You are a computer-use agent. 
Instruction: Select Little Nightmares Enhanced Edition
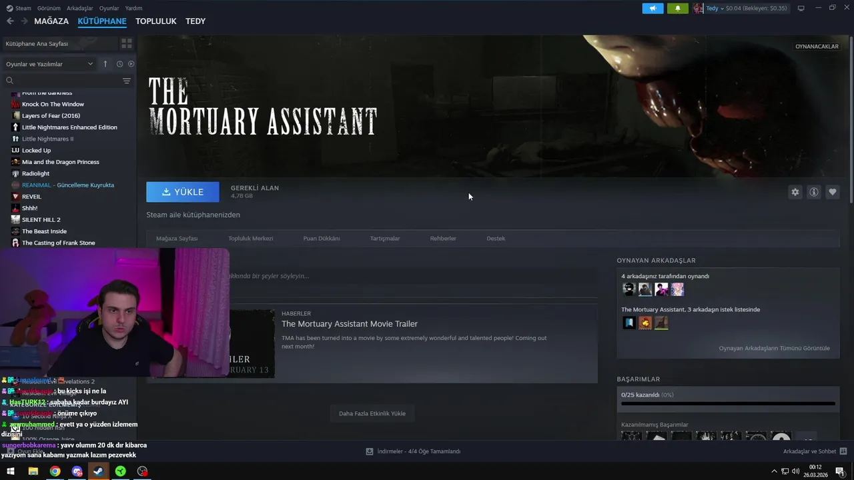(69, 127)
